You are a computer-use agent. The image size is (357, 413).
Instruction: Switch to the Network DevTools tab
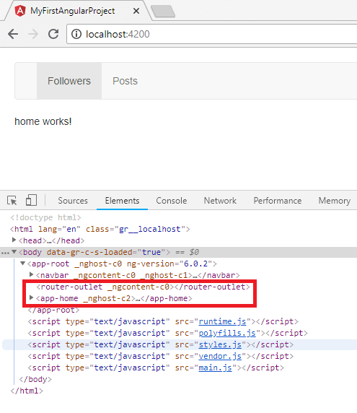pyautogui.click(x=220, y=201)
